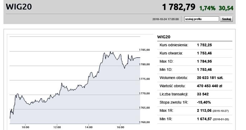Click the 'Wartość obrotu:' label
246x130 pixels.
tap(172, 86)
